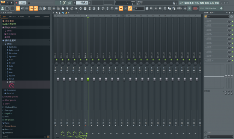Enable the disabled mute light on insert 12
The image size is (234, 139).
click(123, 60)
